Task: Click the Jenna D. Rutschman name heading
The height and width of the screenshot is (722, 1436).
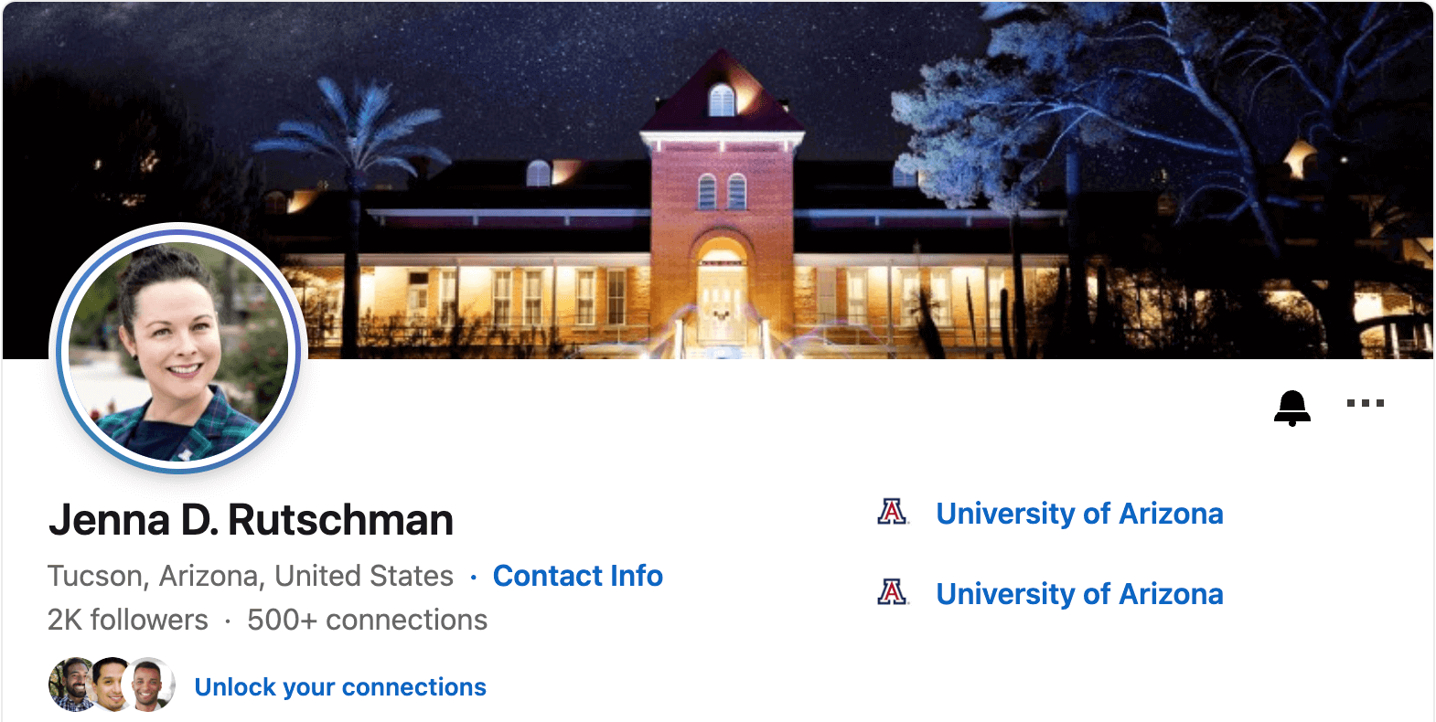Action: [251, 520]
